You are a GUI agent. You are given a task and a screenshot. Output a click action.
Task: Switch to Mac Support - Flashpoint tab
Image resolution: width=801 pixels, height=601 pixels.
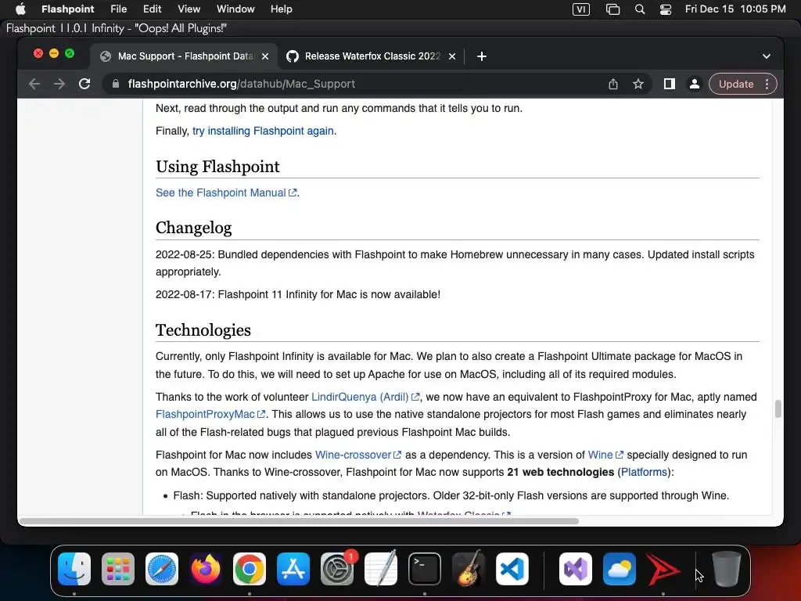(x=185, y=56)
